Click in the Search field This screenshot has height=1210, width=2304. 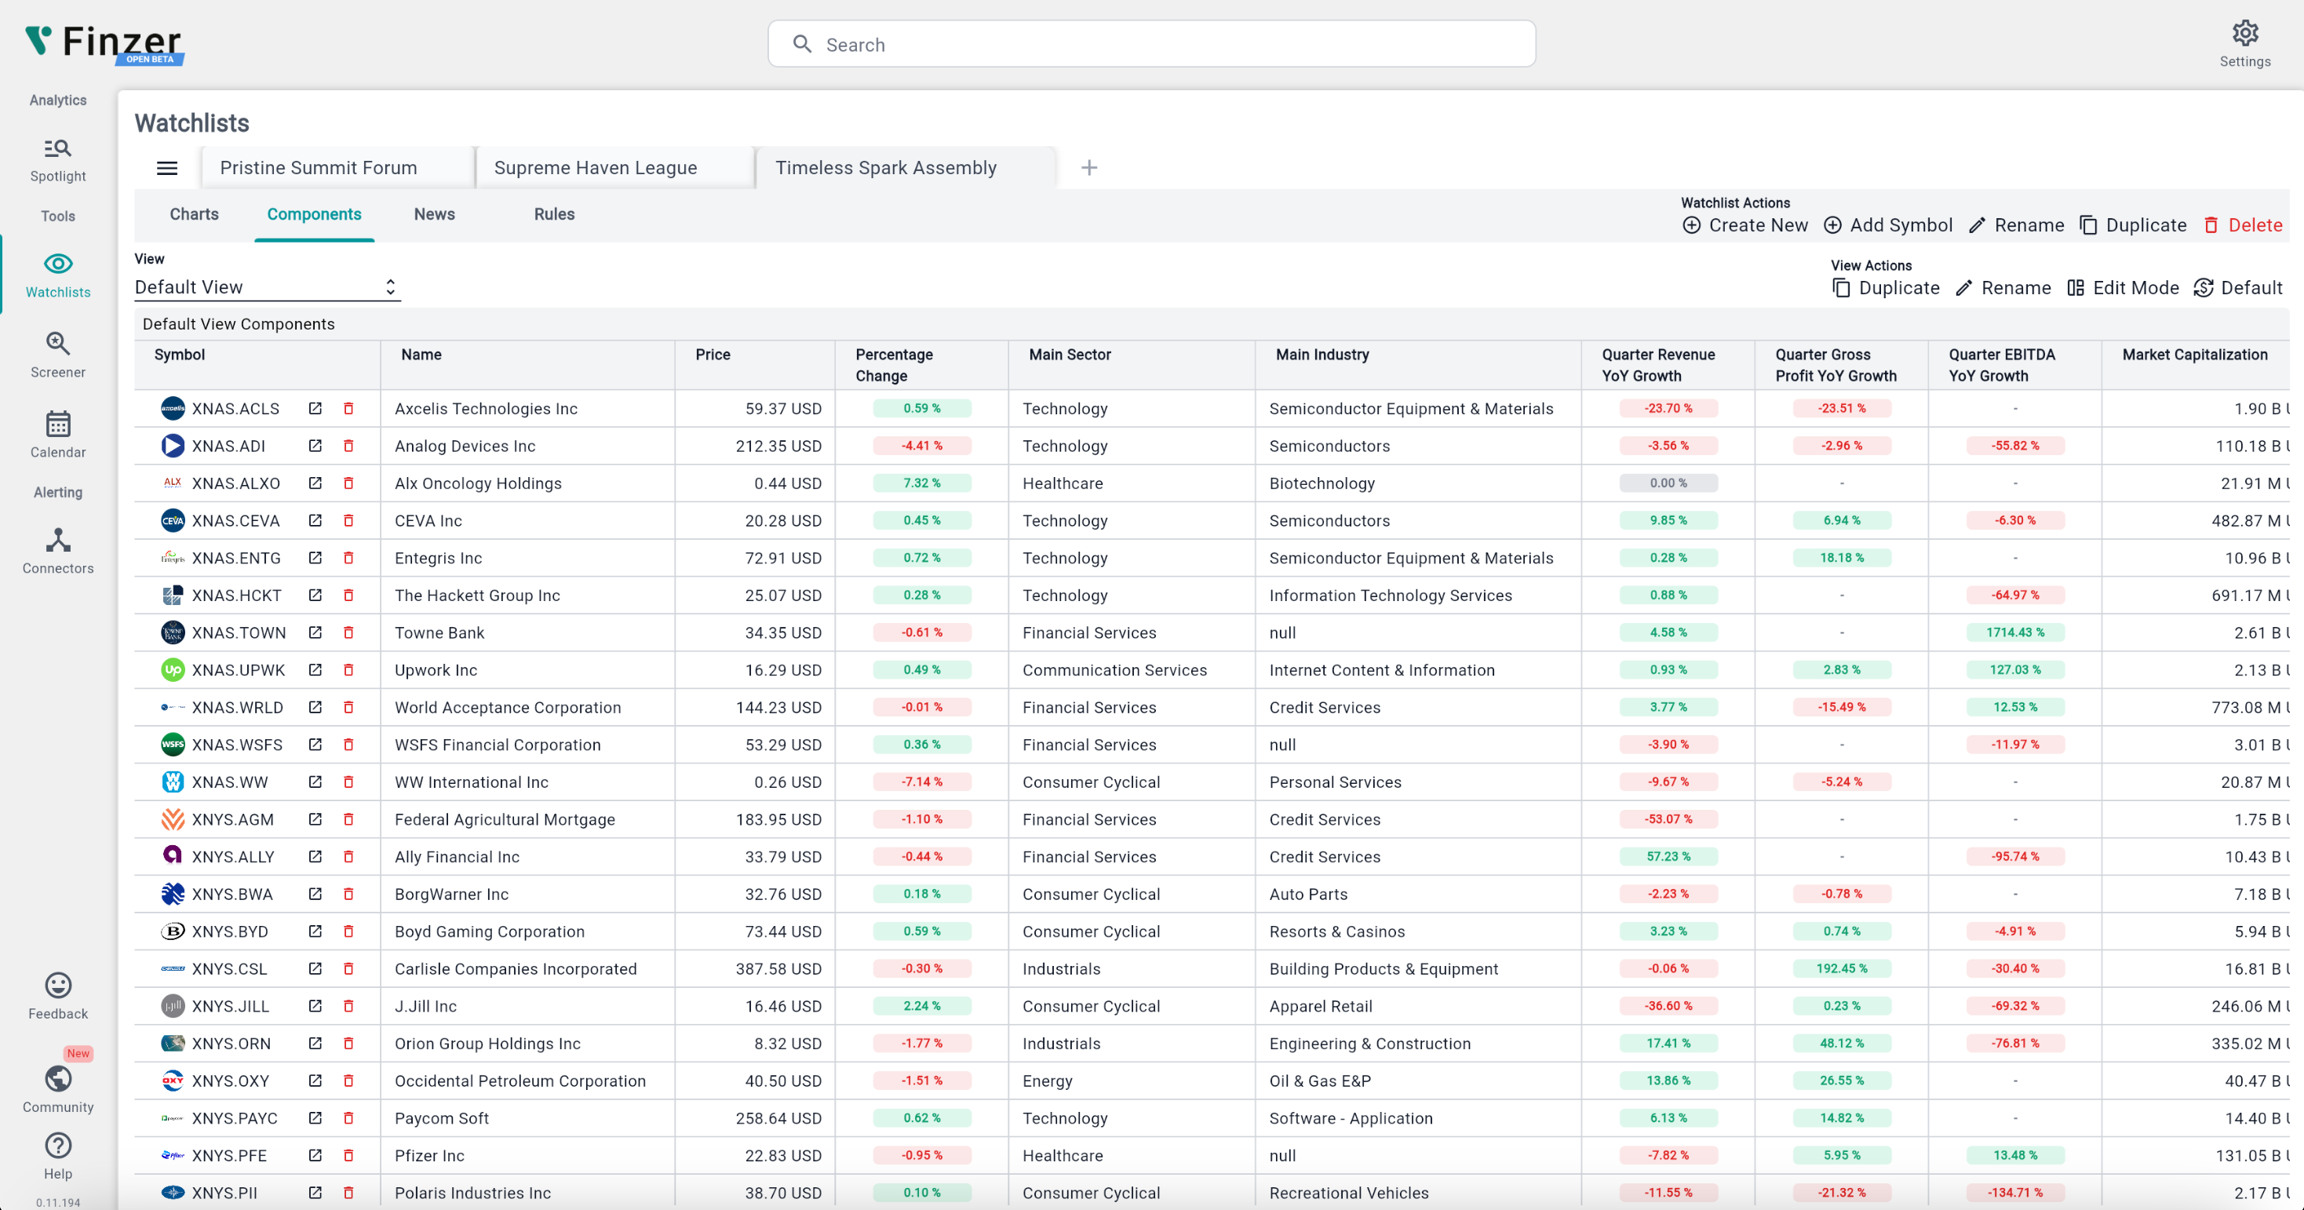click(1151, 44)
